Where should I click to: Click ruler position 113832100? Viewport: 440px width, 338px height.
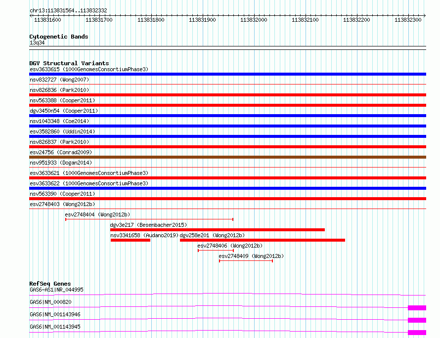click(305, 20)
